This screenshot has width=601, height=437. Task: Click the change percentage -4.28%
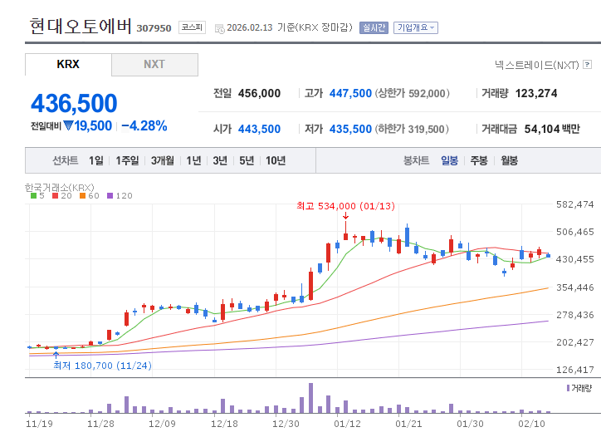(144, 125)
